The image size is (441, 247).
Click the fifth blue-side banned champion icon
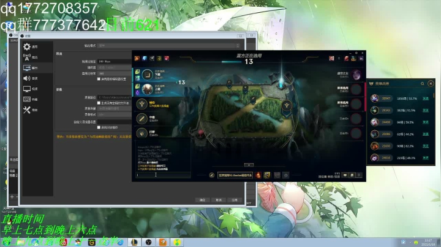coord(167,58)
